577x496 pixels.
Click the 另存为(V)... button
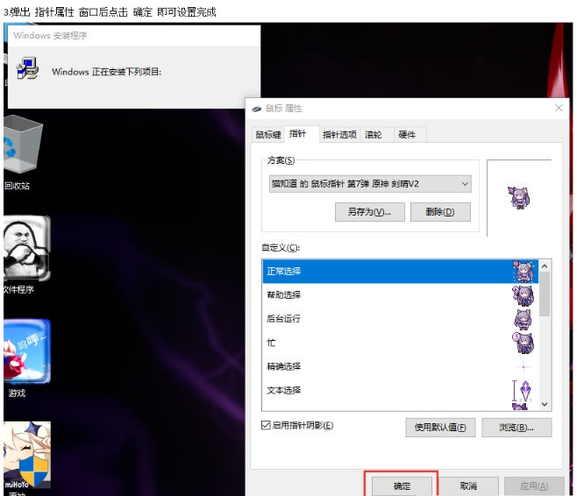[370, 212]
